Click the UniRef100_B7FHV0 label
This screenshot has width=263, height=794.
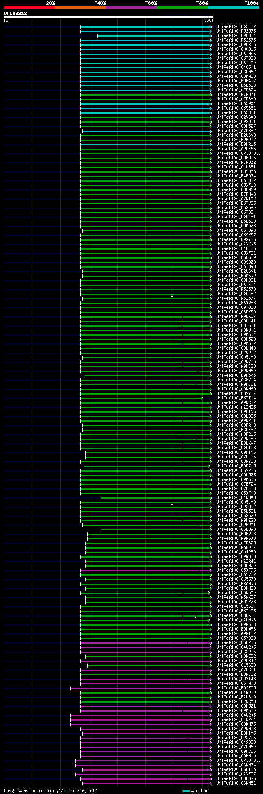click(236, 194)
